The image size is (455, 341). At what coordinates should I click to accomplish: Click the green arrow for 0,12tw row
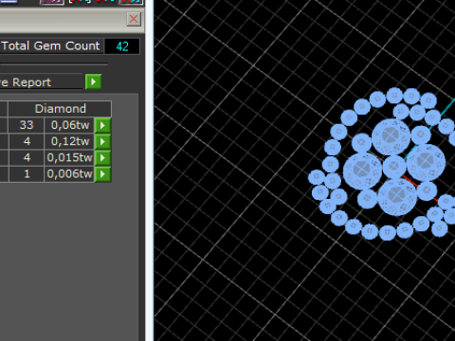(102, 141)
